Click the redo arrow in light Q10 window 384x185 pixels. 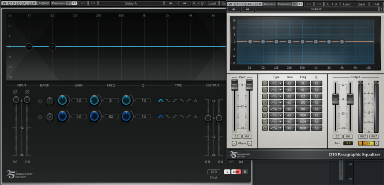[x=319, y=4]
